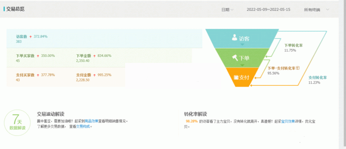Click red up arrow next to 支付金额
This screenshot has height=149, width=346.
click(x=95, y=75)
